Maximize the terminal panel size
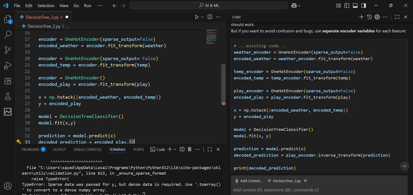 click(210, 149)
